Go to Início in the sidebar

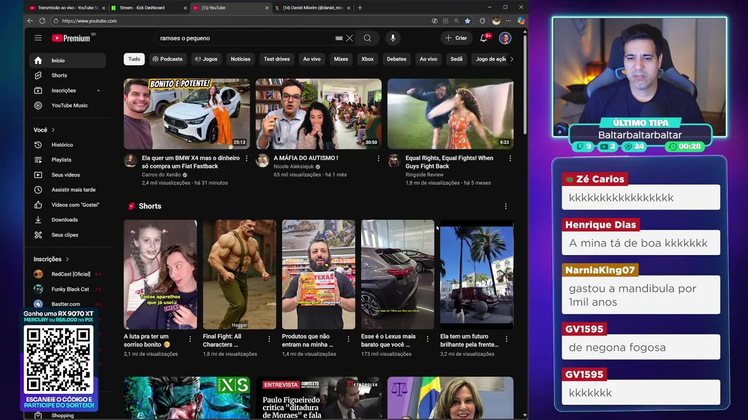(67, 60)
